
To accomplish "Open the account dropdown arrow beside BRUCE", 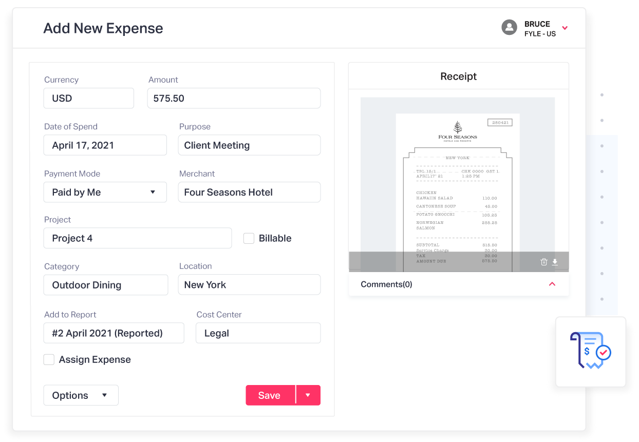I will coord(565,28).
